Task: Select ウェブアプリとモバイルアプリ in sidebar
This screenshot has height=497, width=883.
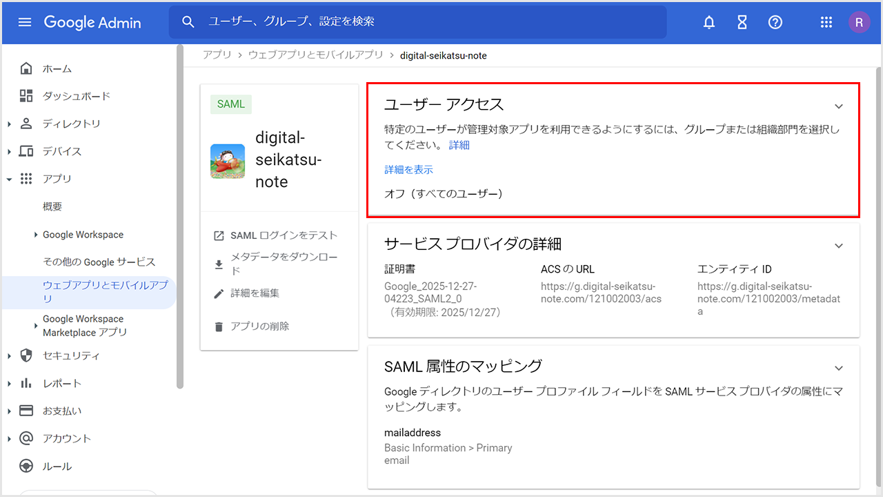Action: [x=105, y=291]
